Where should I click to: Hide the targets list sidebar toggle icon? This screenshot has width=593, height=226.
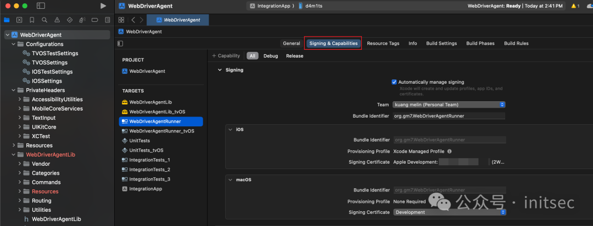120,43
